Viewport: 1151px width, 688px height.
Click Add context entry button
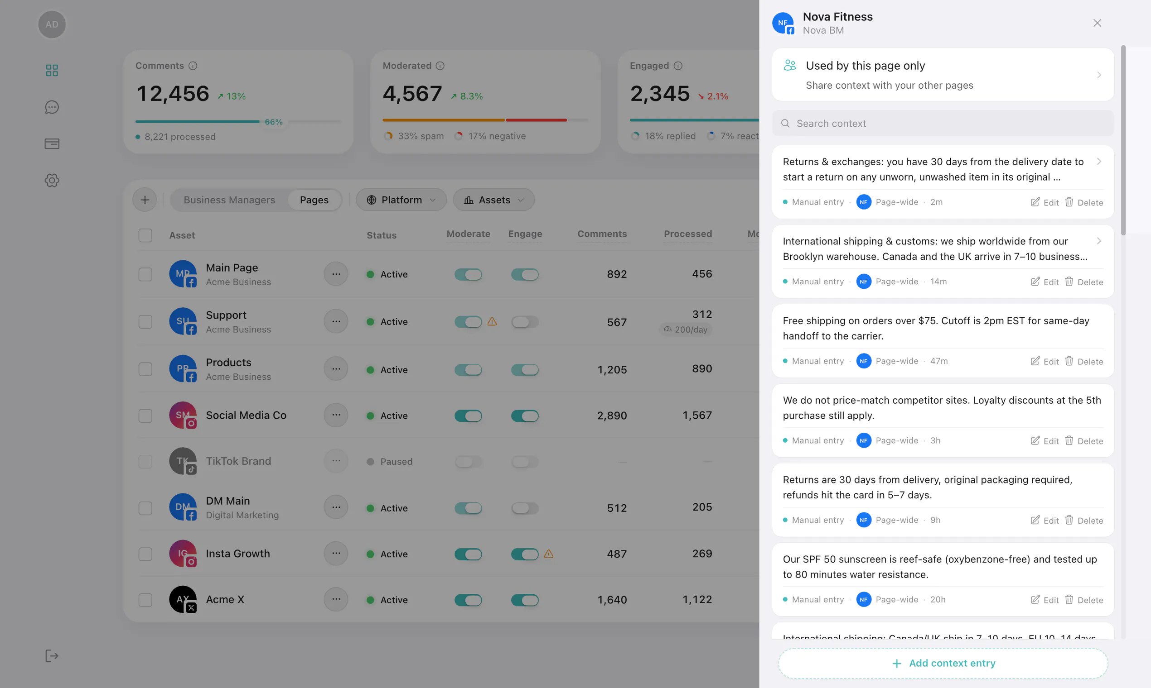point(943,663)
